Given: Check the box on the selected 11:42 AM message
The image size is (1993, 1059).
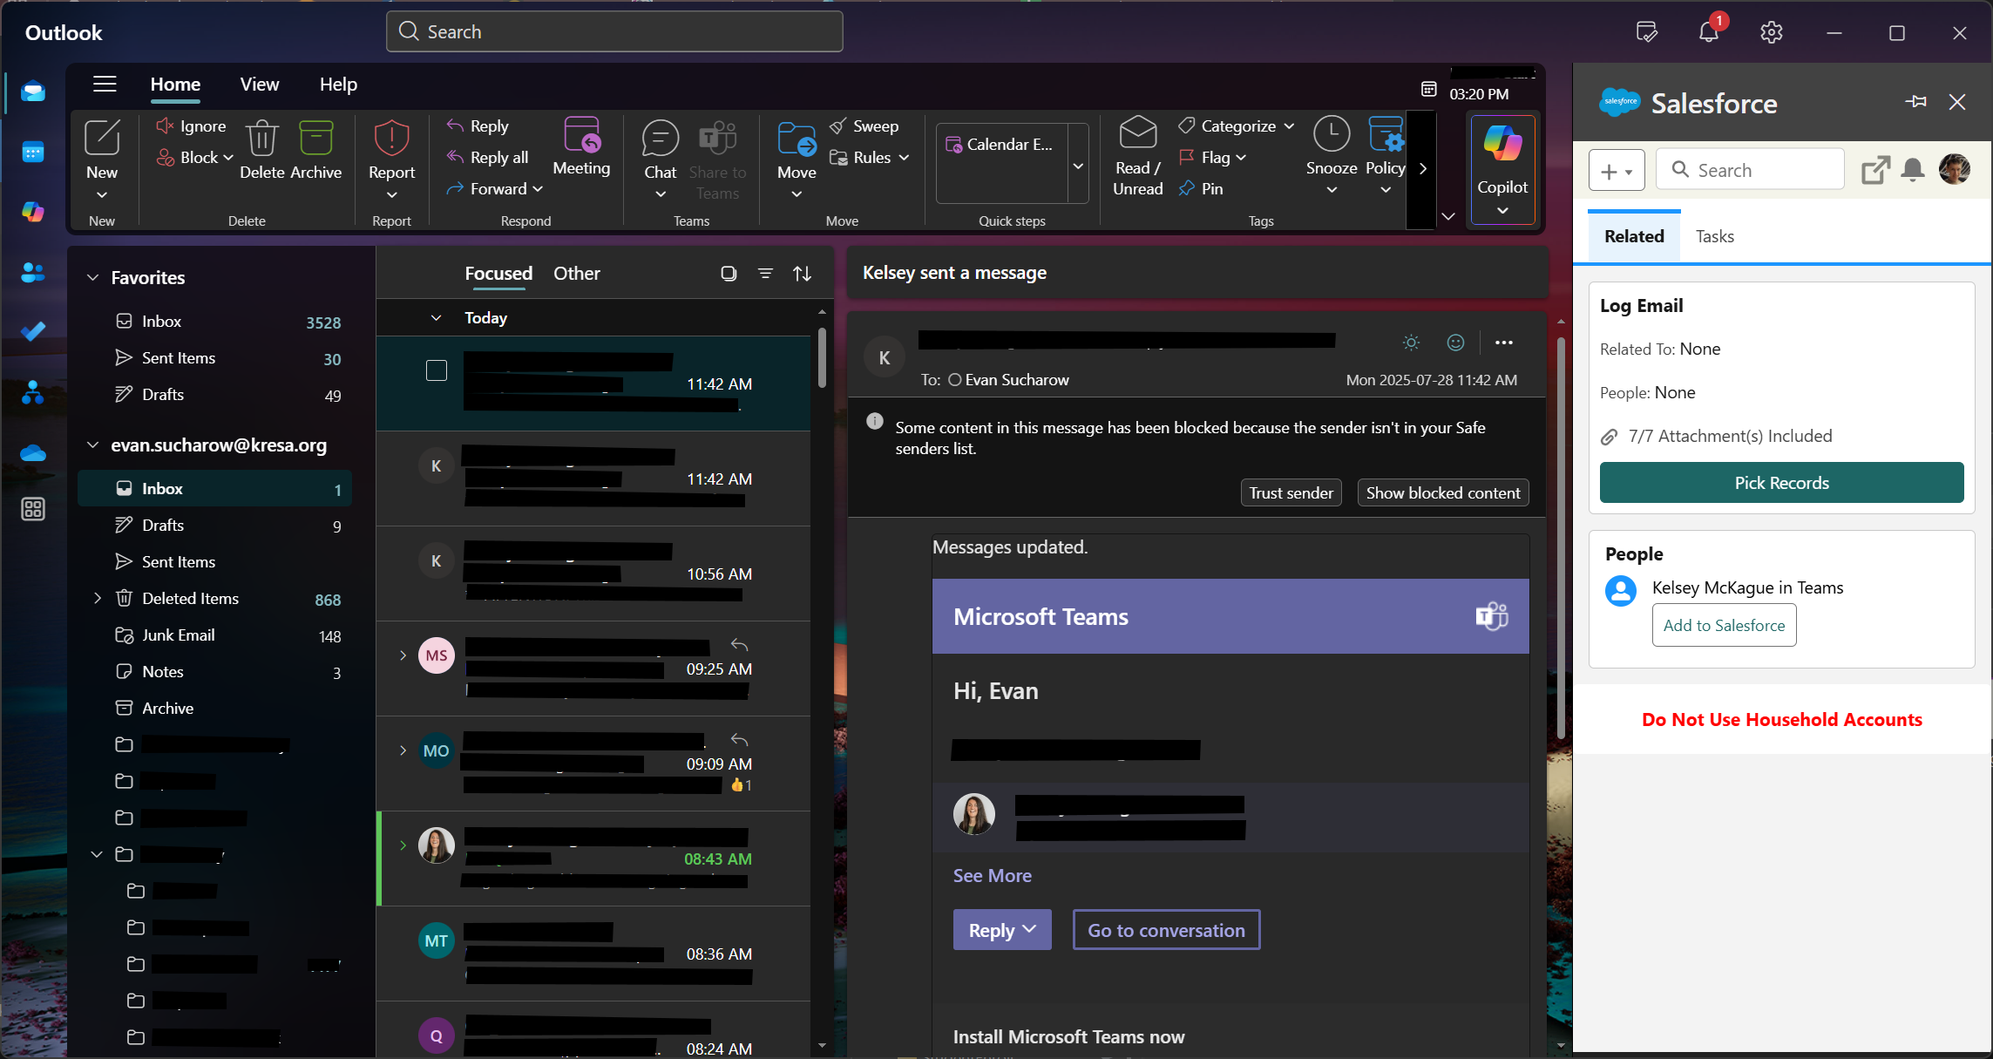Looking at the screenshot, I should [x=437, y=370].
